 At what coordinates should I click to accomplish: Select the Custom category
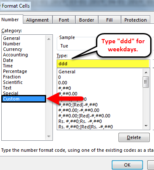click(x=24, y=99)
